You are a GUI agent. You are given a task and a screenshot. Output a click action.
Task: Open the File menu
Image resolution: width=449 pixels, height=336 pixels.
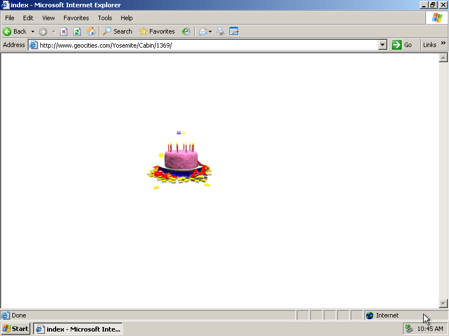pyautogui.click(x=10, y=18)
